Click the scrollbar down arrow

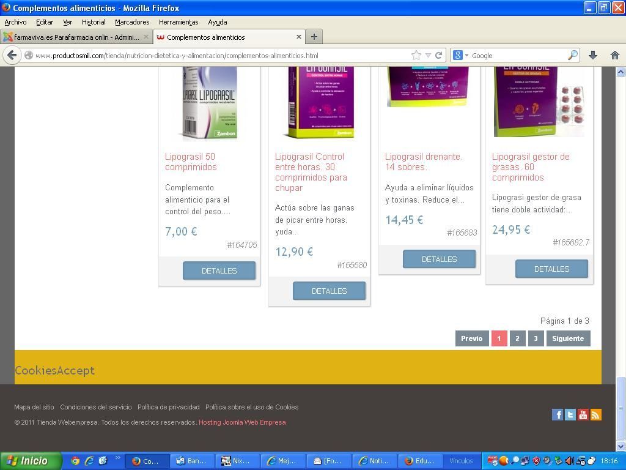[x=621, y=446]
